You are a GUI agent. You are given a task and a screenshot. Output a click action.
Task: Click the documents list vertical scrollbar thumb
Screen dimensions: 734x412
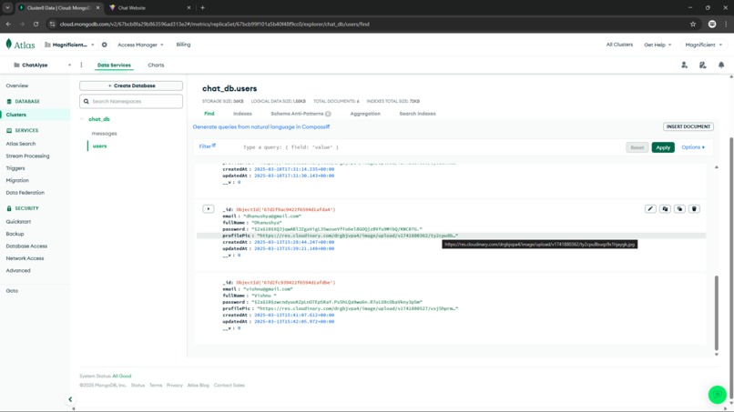pos(716,312)
